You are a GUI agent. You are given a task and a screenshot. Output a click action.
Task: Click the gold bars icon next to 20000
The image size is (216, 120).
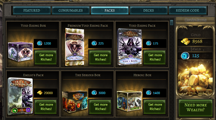pos(40,93)
